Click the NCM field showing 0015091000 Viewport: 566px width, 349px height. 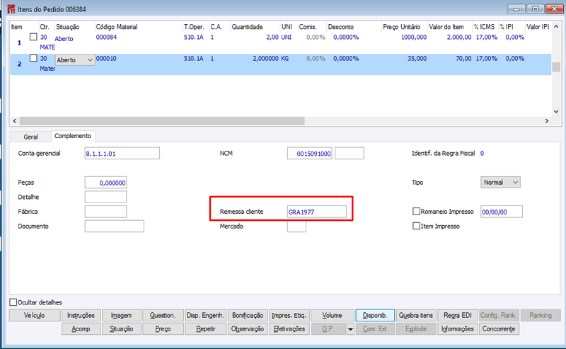coord(310,153)
